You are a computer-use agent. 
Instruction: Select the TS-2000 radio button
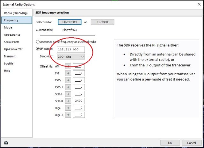pos(102,22)
